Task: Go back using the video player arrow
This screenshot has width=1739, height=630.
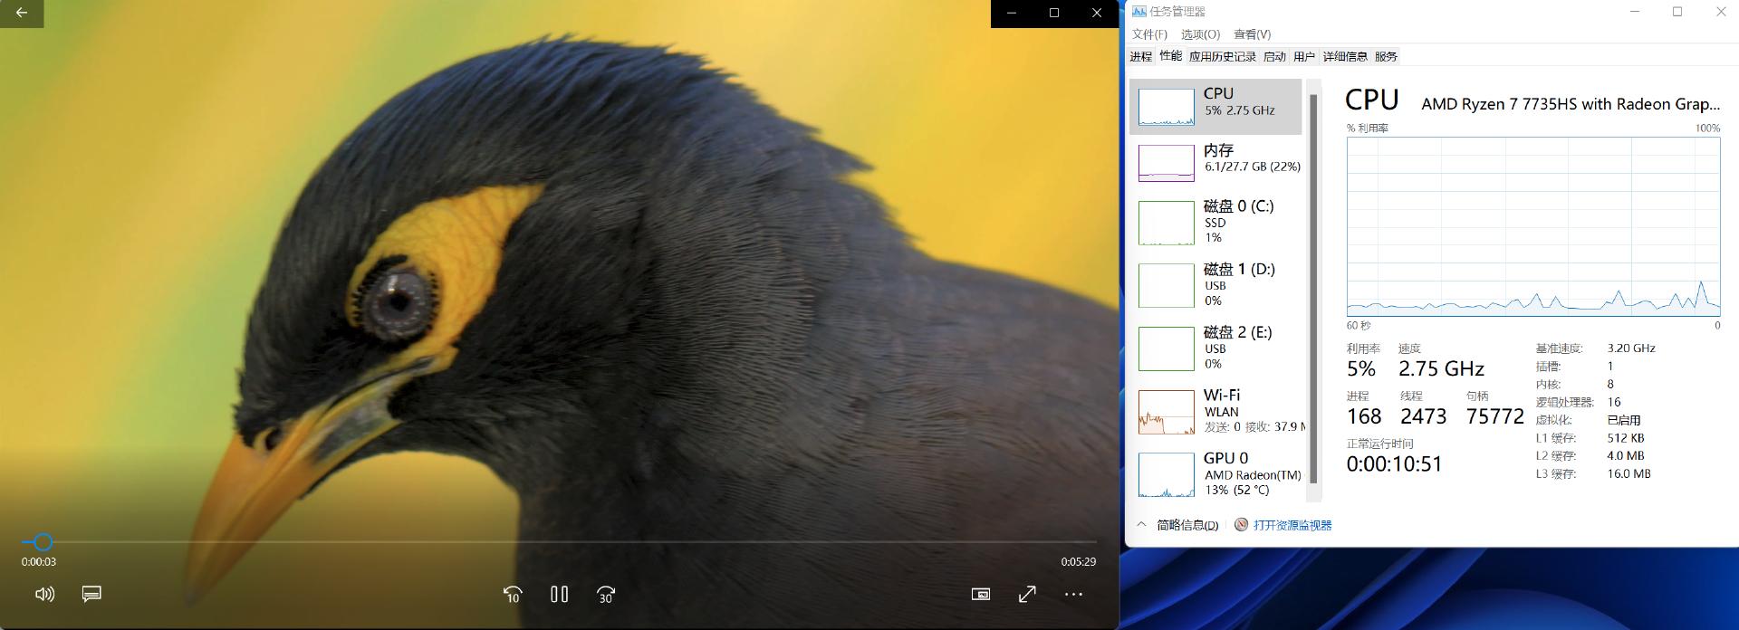Action: pyautogui.click(x=22, y=14)
